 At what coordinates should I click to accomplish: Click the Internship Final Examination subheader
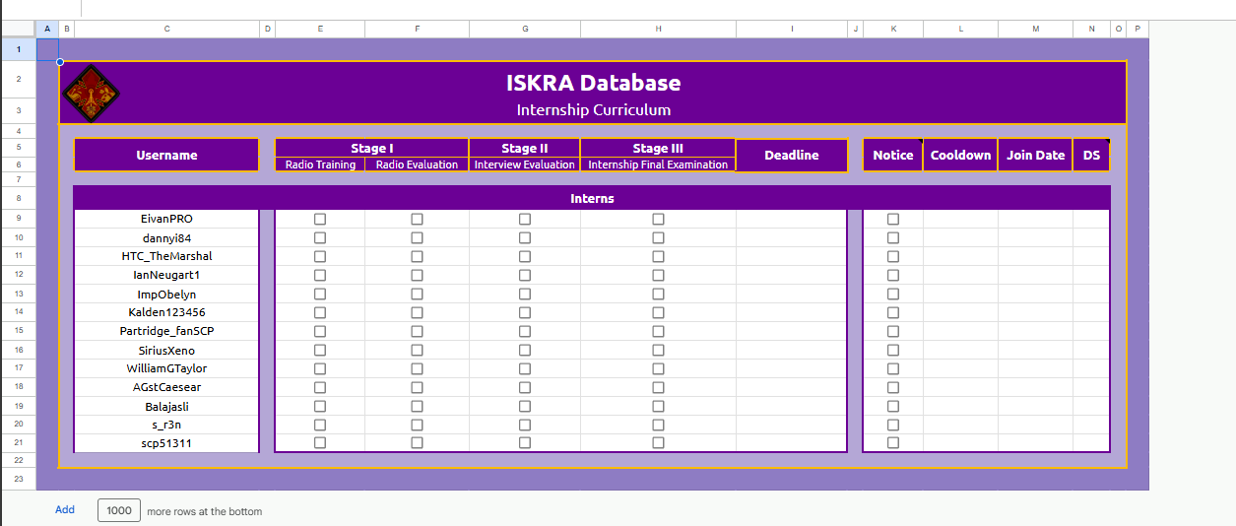tap(658, 164)
